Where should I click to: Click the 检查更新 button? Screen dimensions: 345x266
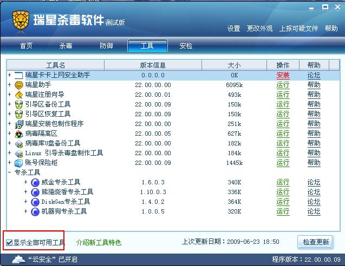tap(315, 242)
